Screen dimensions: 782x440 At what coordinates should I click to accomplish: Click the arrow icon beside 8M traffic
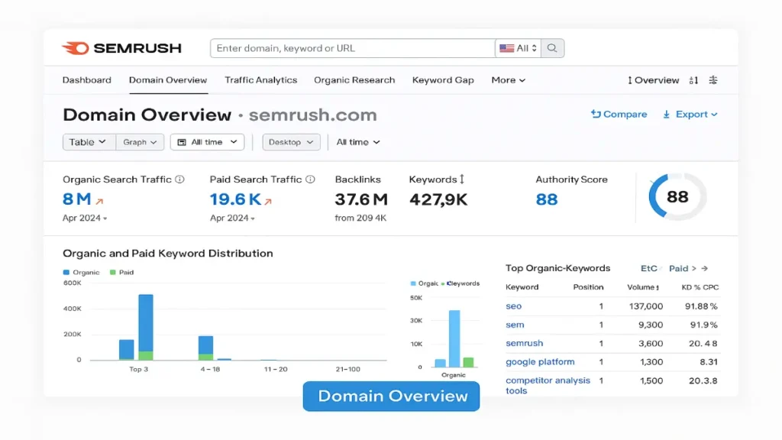click(99, 201)
